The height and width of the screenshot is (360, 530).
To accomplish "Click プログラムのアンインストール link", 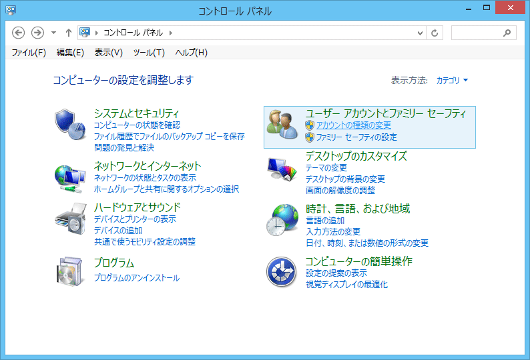I will coord(137,278).
